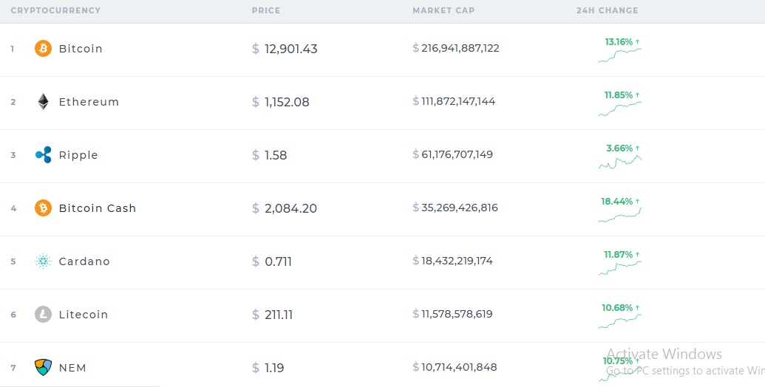Click the Ripple blue logo icon
This screenshot has height=387, width=765.
(x=44, y=155)
